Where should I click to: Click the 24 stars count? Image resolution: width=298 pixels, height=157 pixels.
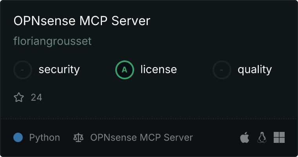[36, 97]
